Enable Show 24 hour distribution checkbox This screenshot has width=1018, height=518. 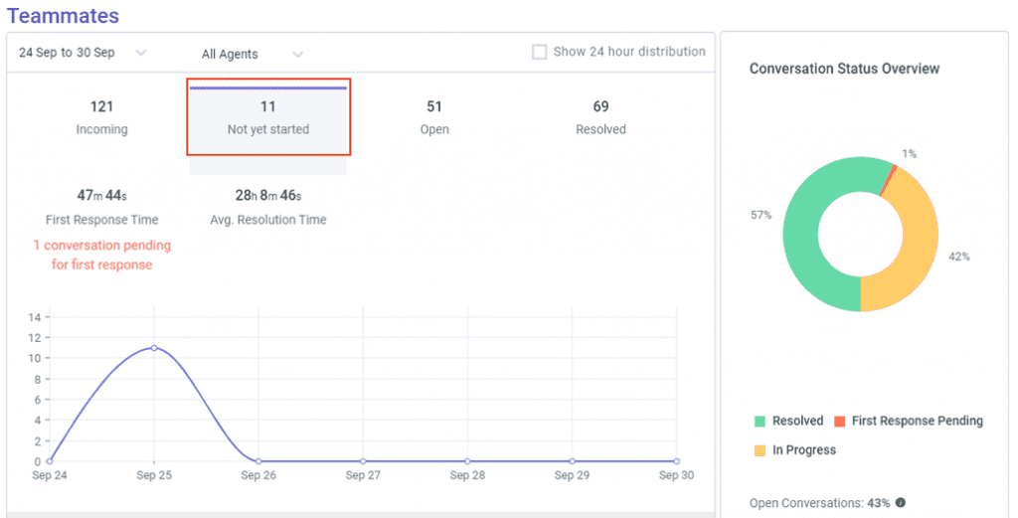tap(539, 52)
